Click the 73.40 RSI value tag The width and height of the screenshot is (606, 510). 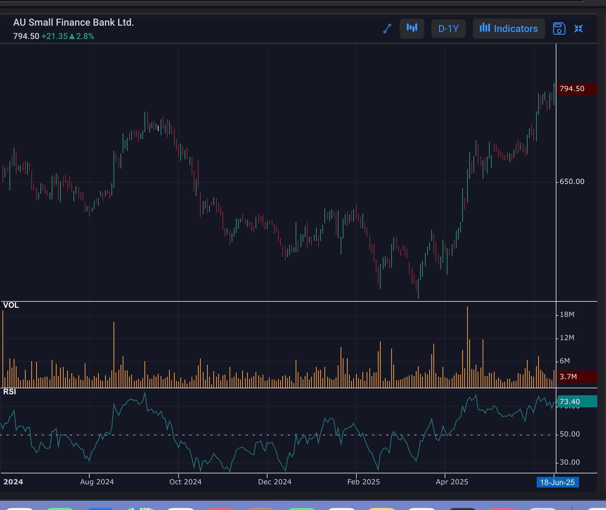tap(577, 402)
